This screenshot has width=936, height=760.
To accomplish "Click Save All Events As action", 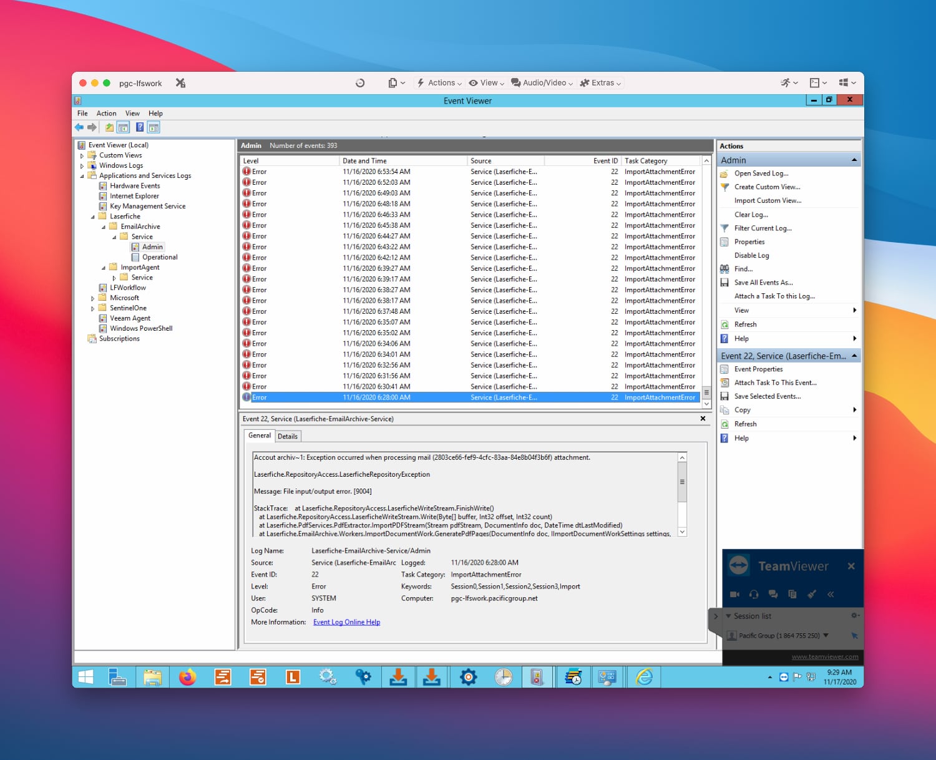I will point(763,283).
